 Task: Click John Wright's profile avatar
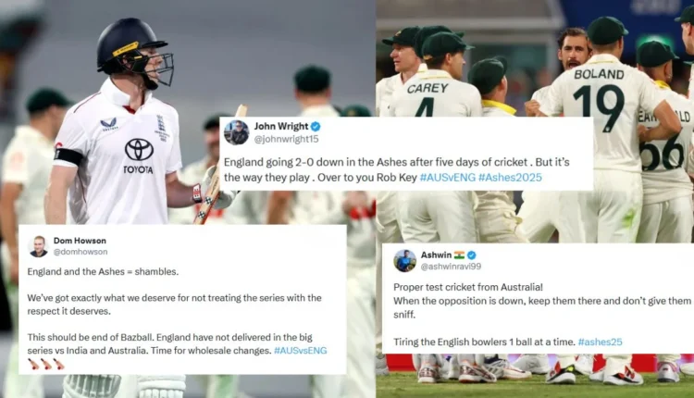(236, 132)
